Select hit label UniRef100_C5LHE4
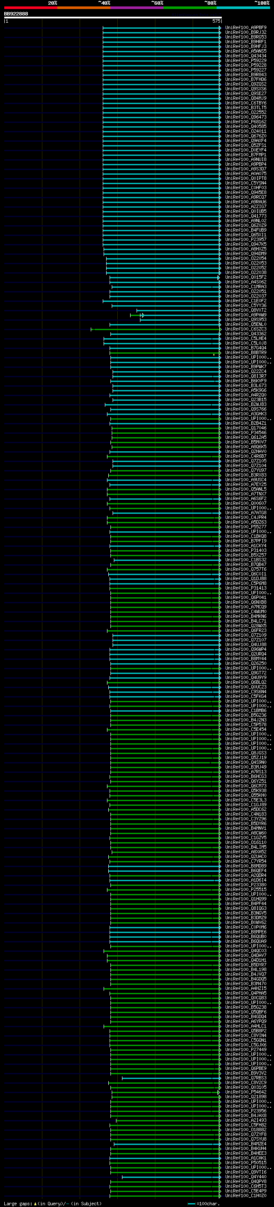 (x=246, y=338)
